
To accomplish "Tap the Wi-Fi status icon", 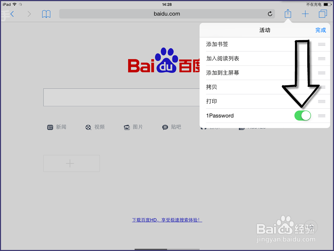I will coord(14,4).
